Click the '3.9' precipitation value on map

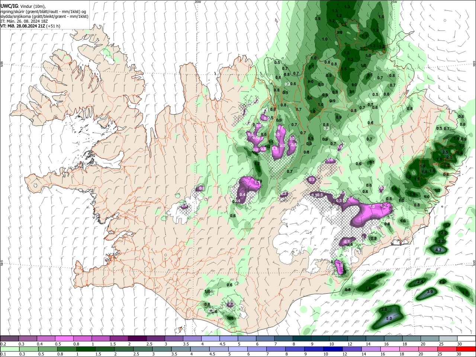pyautogui.click(x=430, y=292)
